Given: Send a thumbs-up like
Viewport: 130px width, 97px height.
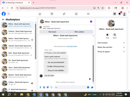Looking at the screenshot, I should (92, 87).
